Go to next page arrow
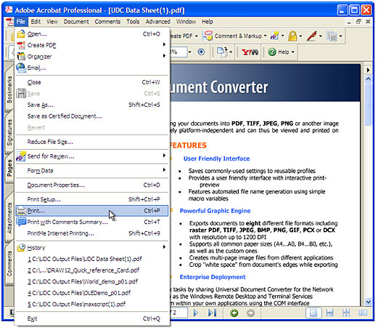This screenshot has width=381, height=330. tap(196, 313)
